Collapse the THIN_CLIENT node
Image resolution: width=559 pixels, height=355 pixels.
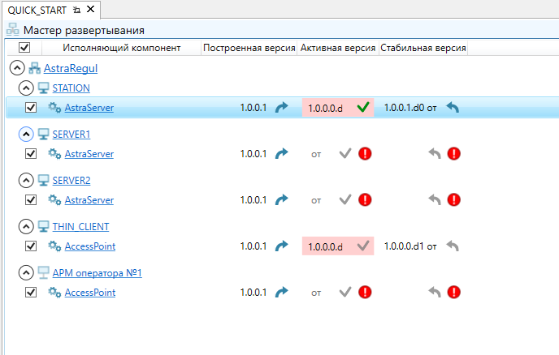(25, 226)
